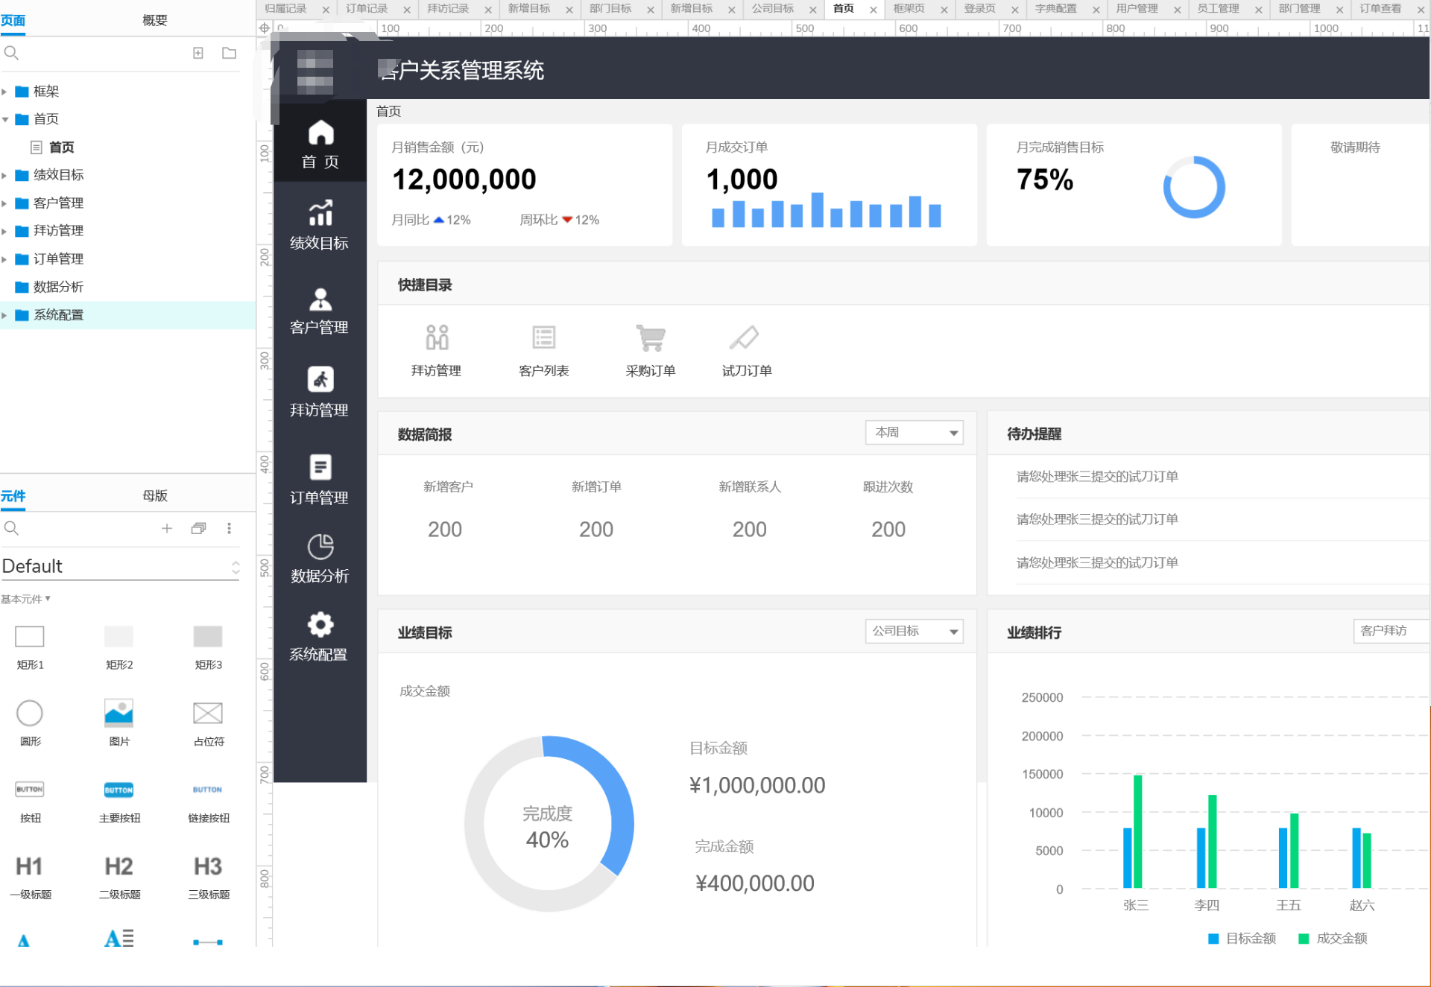Open the 本周 dropdown in 数据简报
1431x987 pixels.
[914, 433]
